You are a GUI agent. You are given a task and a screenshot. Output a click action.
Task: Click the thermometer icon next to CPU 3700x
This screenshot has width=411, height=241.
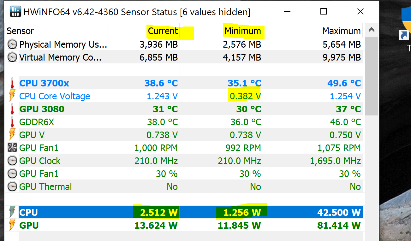(x=12, y=83)
